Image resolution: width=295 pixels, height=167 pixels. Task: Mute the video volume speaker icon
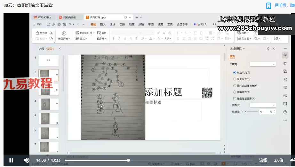click(27, 160)
